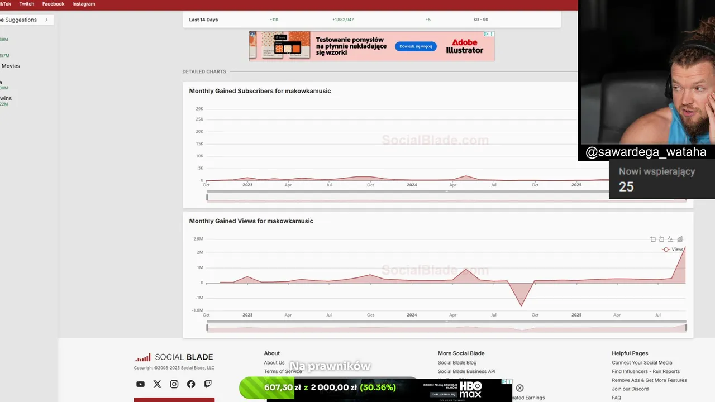The width and height of the screenshot is (715, 402).
Task: Open Twitch tab in top navigation
Action: (27, 4)
